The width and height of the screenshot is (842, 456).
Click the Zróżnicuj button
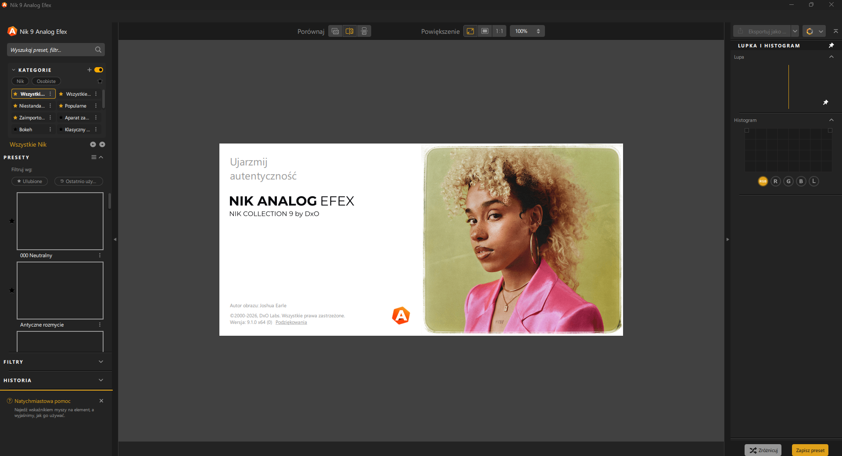[x=763, y=450]
